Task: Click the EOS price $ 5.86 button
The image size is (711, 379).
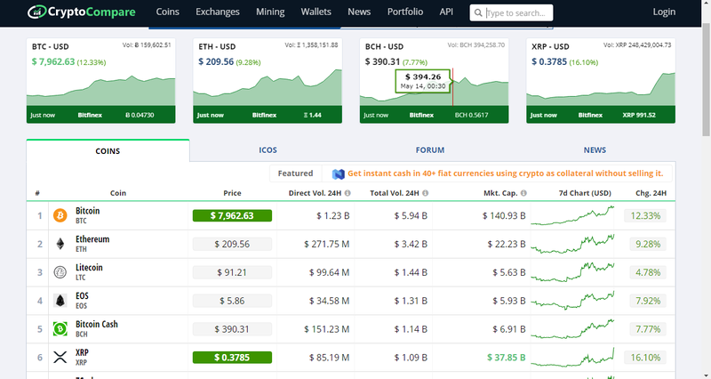Action: (x=232, y=301)
